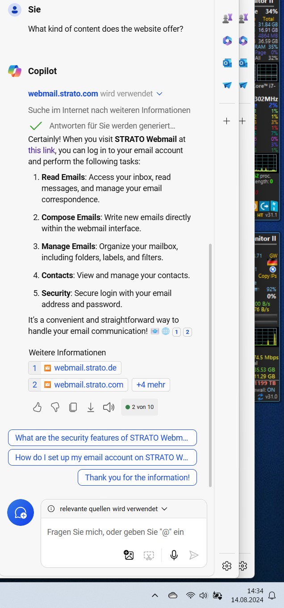The width and height of the screenshot is (284, 608).
Task: Ask about security features of STRATO Webmail
Action: [x=102, y=438]
